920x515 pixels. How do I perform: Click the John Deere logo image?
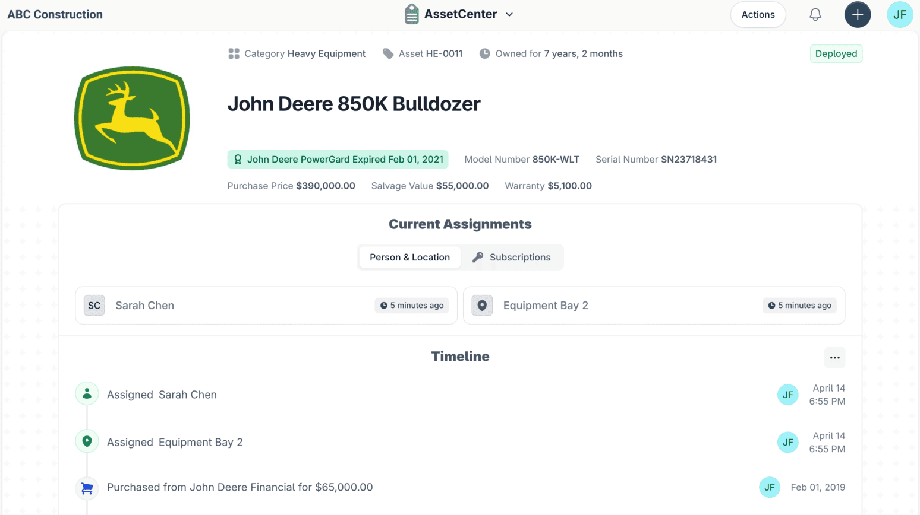pos(132,118)
